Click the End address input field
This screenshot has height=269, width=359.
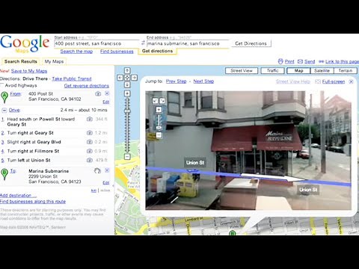(x=188, y=43)
